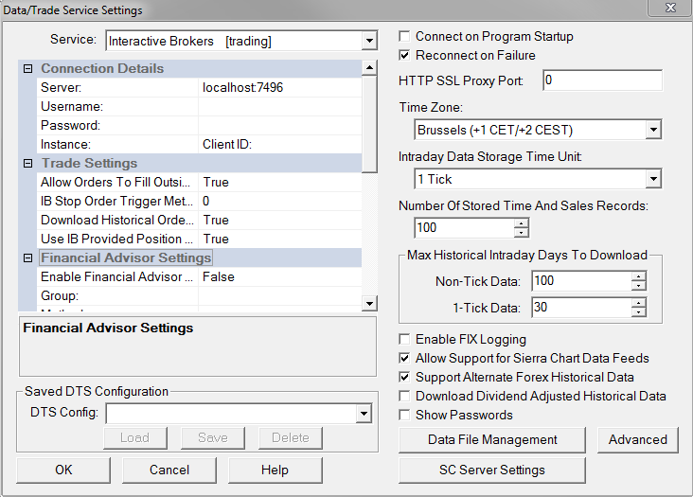Increase Stored Time And Sales Records value

point(521,223)
